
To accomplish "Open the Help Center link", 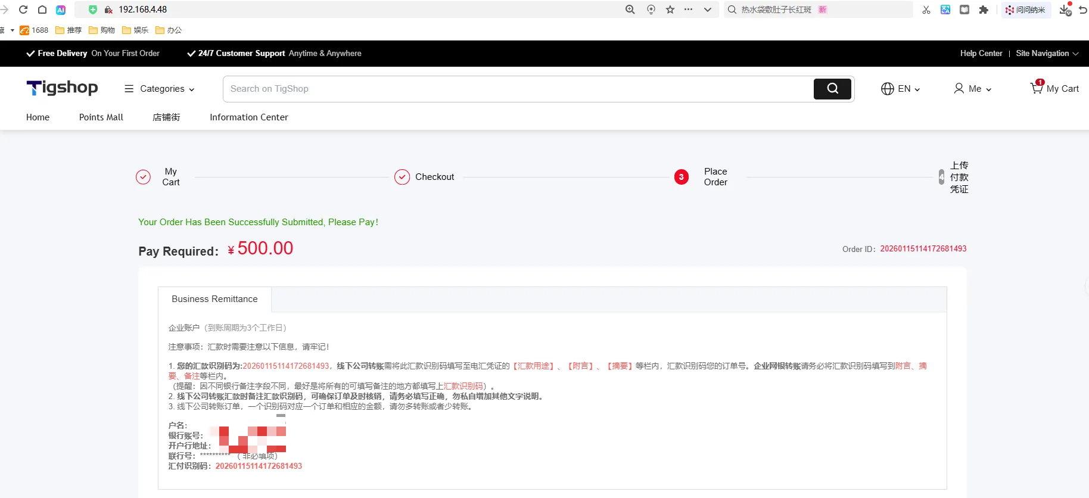I will click(981, 54).
